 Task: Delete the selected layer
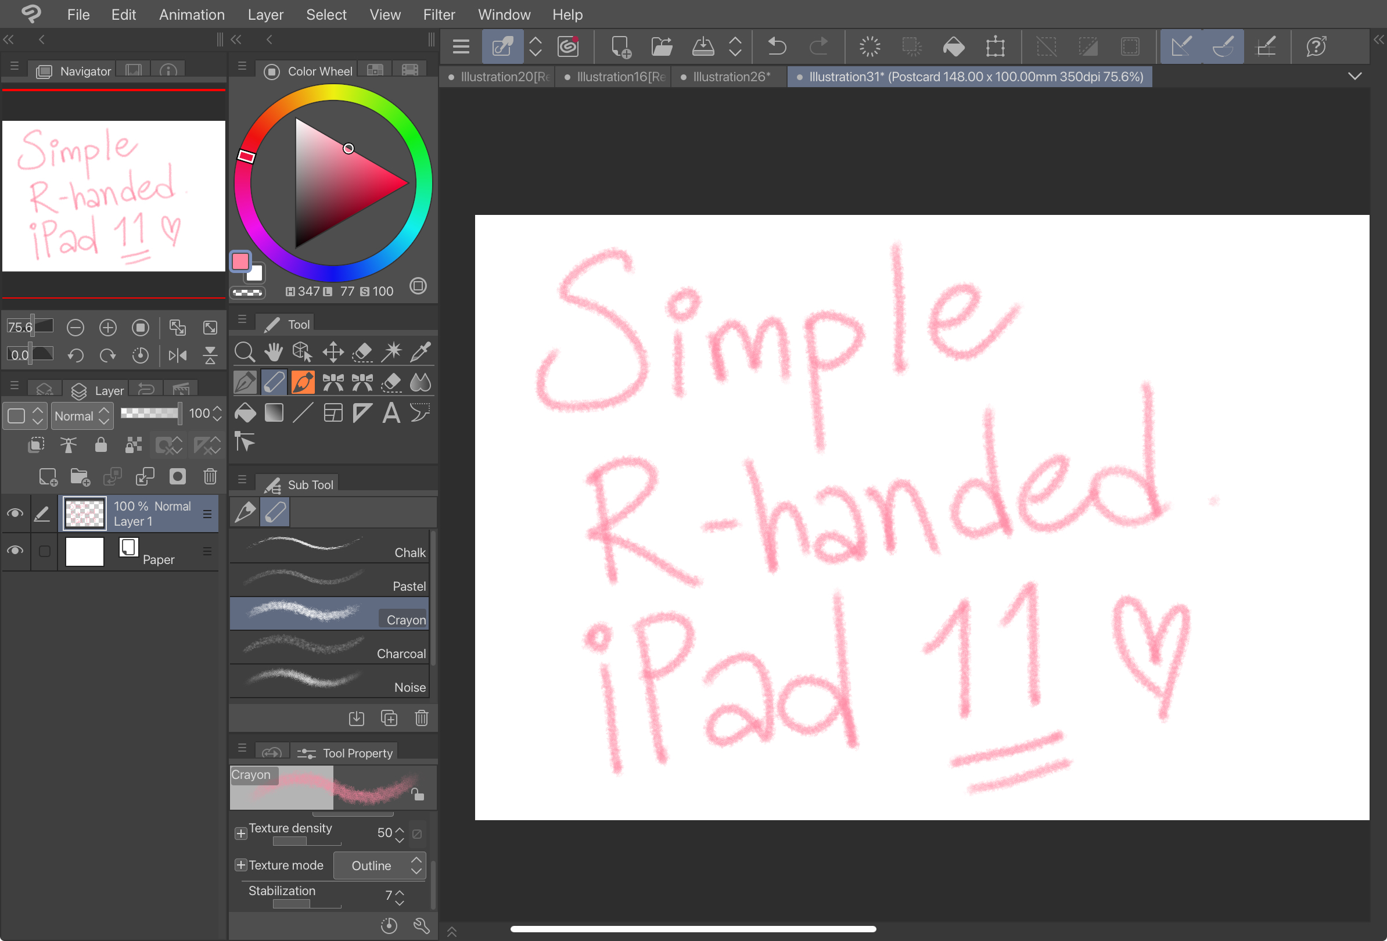[208, 478]
